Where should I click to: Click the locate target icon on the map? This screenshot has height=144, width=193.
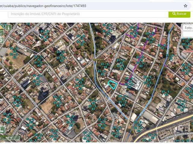2,40
